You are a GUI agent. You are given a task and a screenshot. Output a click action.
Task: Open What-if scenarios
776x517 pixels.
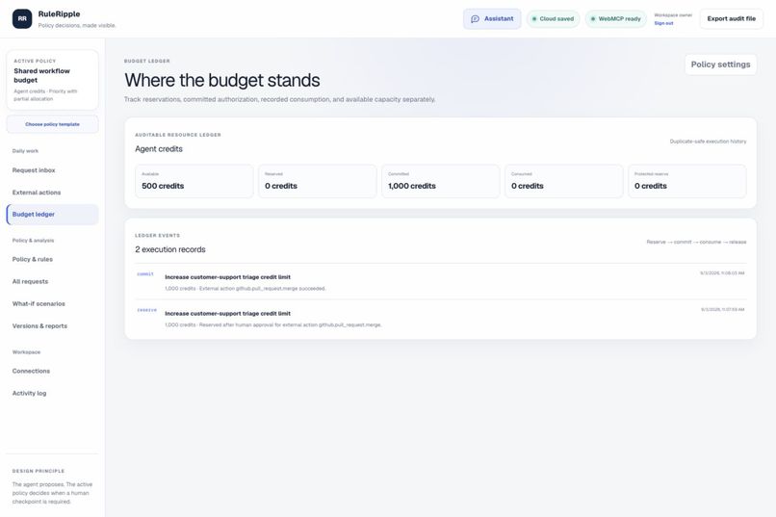point(52,304)
